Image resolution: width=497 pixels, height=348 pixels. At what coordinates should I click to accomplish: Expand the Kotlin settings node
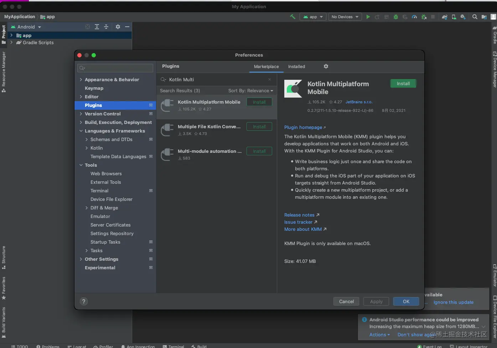[87, 148]
